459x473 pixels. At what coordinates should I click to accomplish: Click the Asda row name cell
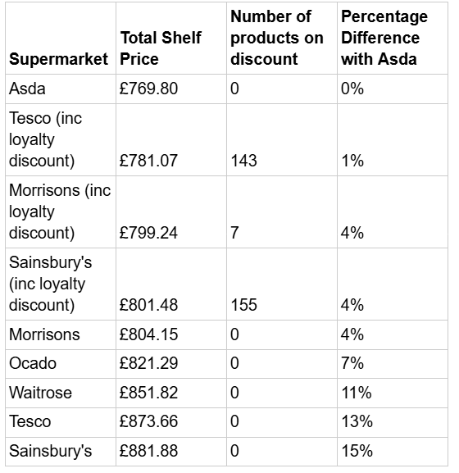click(x=61, y=89)
